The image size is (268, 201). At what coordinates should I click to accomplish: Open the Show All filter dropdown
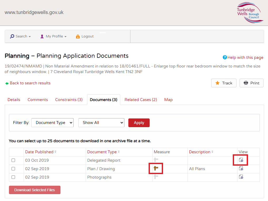pyautogui.click(x=101, y=122)
